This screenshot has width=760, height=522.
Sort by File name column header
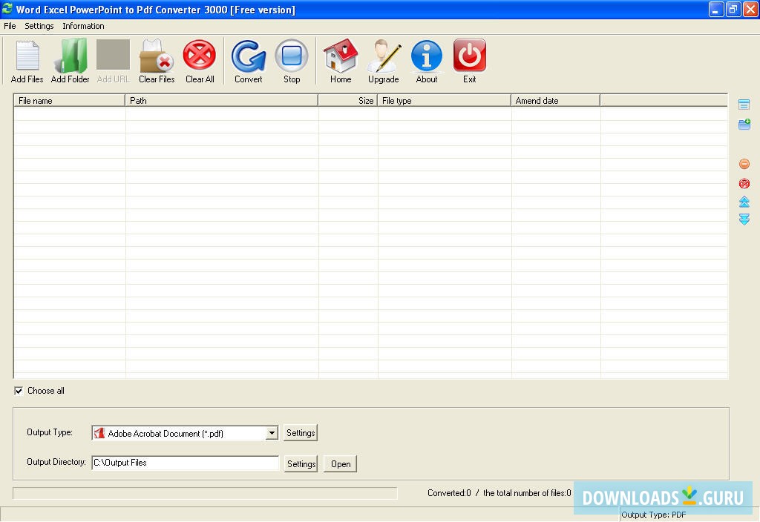pos(69,101)
